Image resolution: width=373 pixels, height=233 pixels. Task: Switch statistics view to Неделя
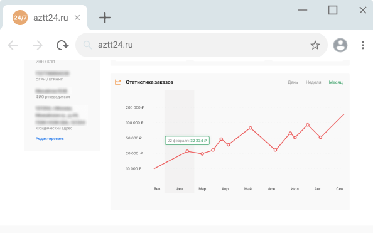(313, 82)
